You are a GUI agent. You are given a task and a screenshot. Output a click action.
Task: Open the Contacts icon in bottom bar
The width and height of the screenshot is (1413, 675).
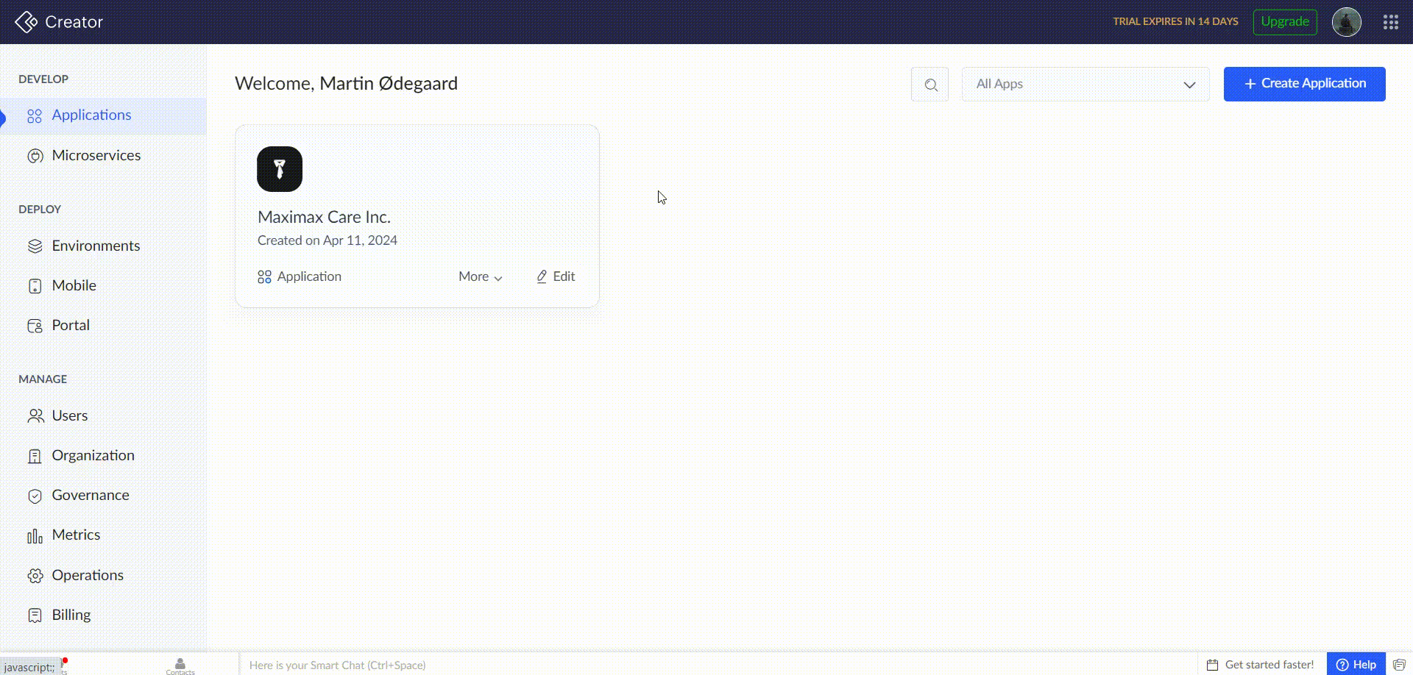click(180, 665)
